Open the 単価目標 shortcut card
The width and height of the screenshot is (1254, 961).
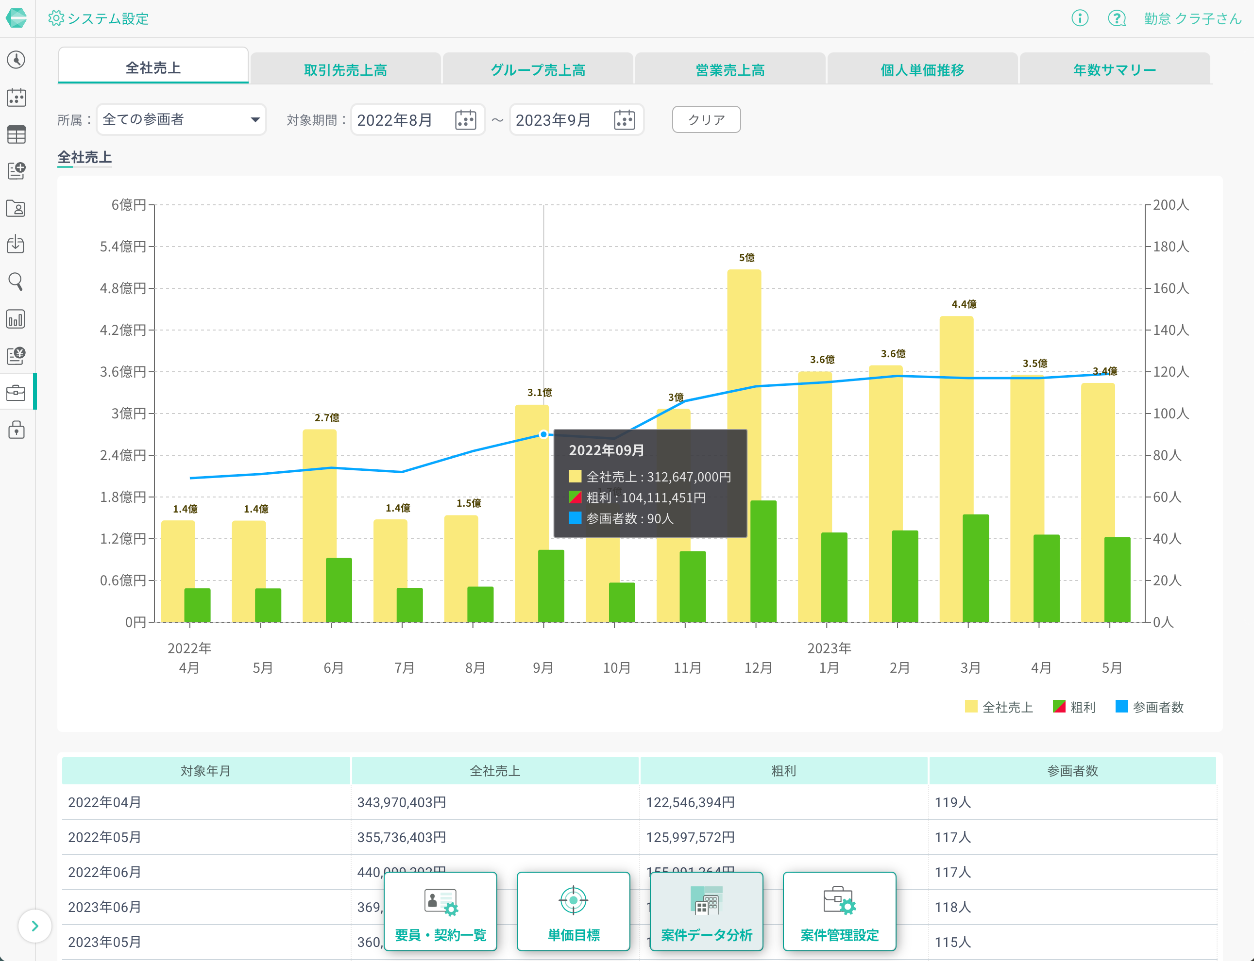(x=573, y=911)
